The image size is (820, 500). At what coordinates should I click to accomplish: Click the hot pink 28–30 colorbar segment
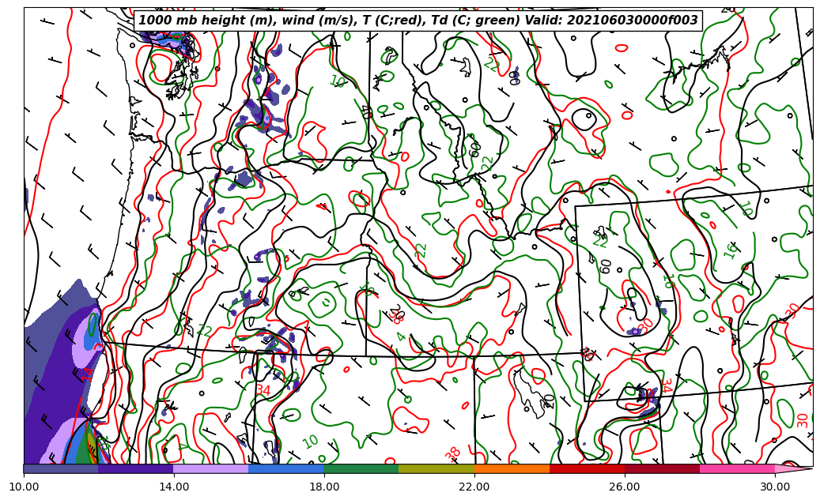737,468
